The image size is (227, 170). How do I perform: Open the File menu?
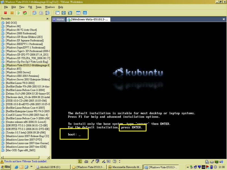point(6,7)
